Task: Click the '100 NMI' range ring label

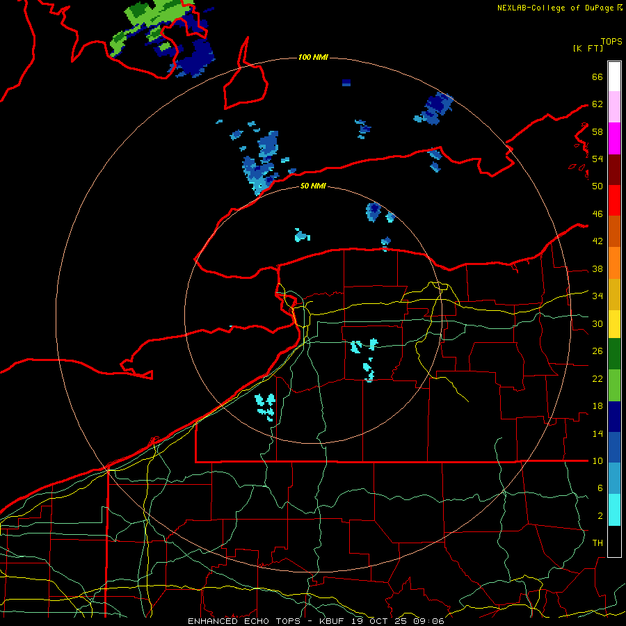Action: pyautogui.click(x=313, y=58)
